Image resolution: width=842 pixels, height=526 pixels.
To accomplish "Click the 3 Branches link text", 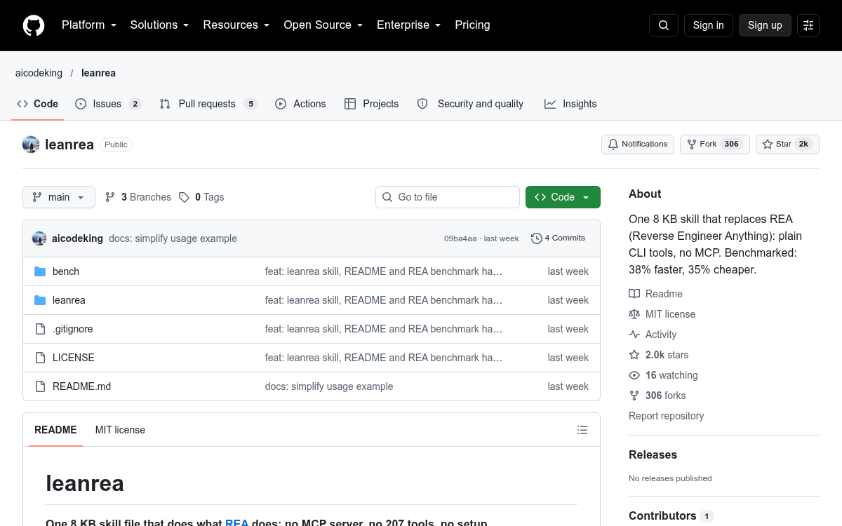I will point(146,197).
